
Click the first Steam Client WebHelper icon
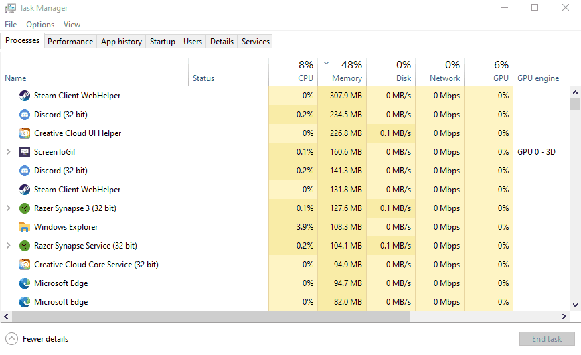pos(25,96)
